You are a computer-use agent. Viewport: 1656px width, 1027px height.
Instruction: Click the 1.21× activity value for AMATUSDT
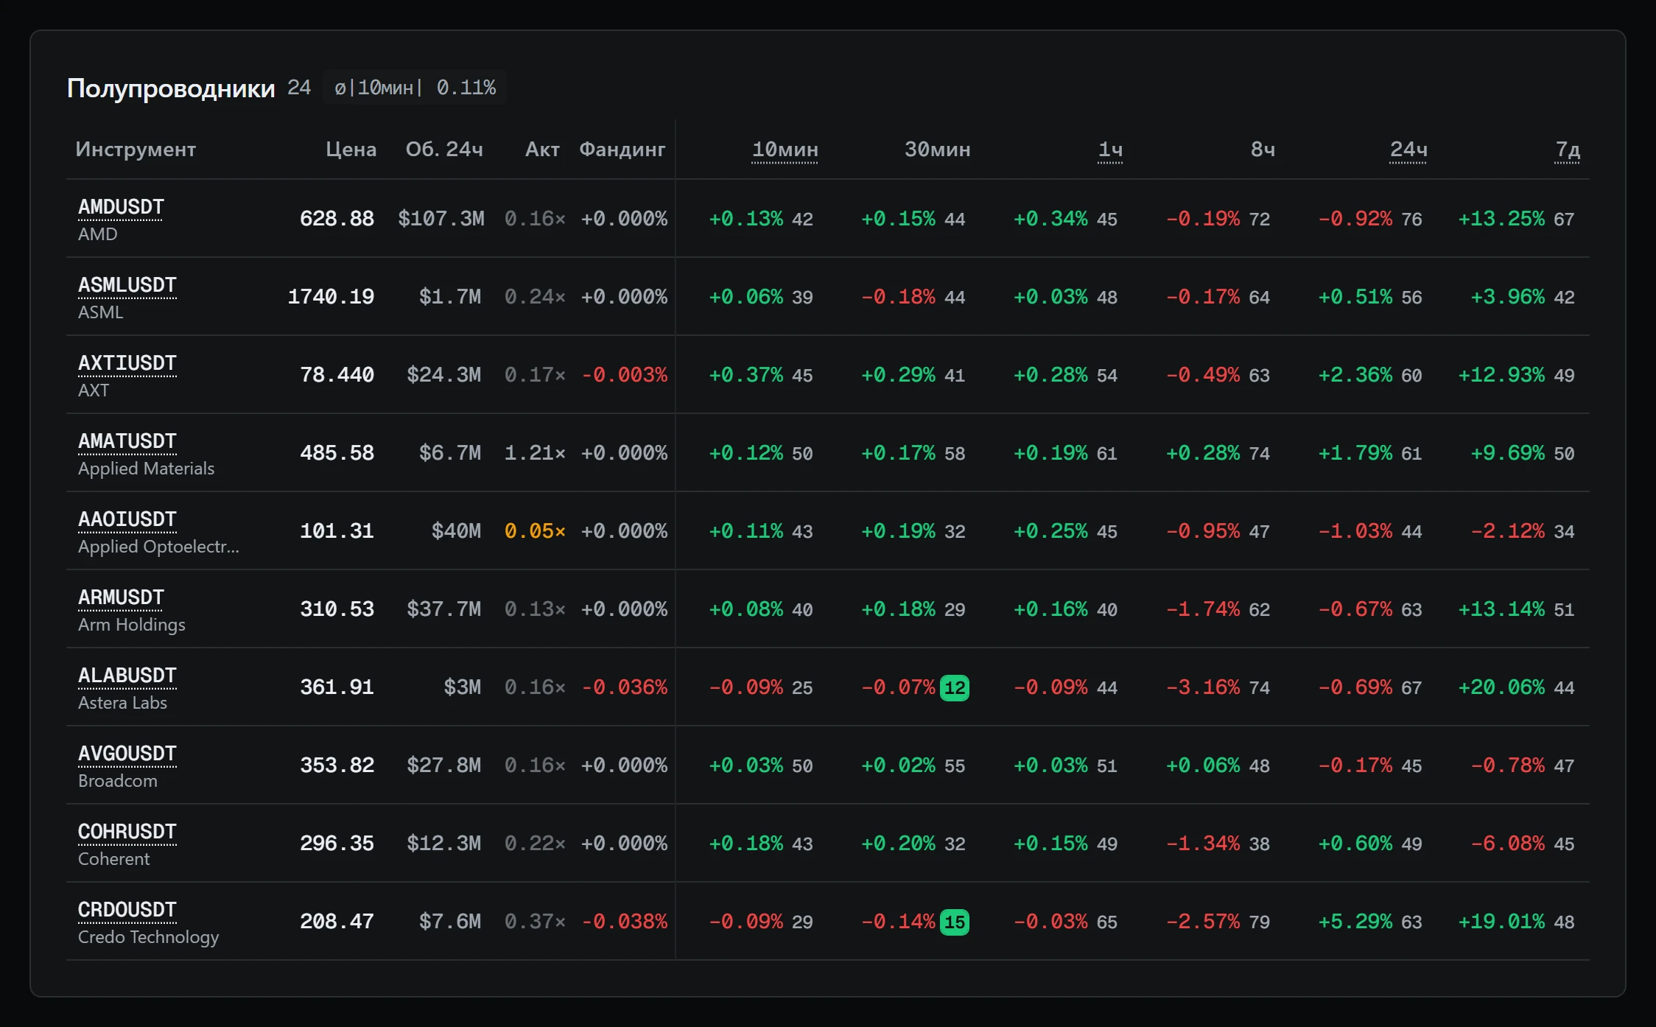(x=535, y=453)
